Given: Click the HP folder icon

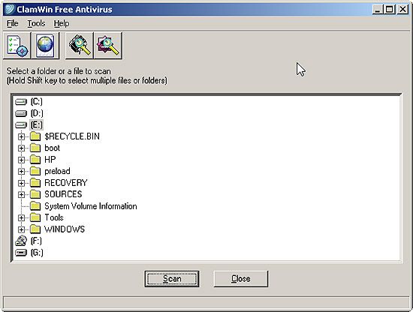Looking at the screenshot, I should (35, 160).
